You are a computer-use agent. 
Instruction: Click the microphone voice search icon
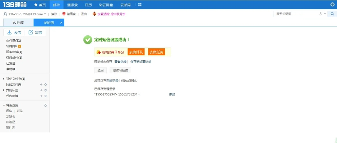(320, 14)
